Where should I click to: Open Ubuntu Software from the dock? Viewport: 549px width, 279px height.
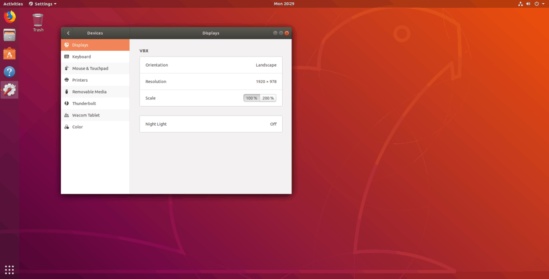pos(9,53)
